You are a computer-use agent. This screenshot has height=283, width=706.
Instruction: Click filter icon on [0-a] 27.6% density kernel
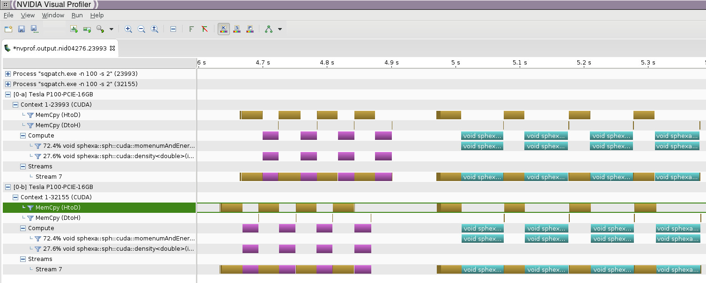[38, 156]
